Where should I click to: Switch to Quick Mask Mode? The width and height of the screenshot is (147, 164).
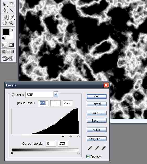[11, 45]
